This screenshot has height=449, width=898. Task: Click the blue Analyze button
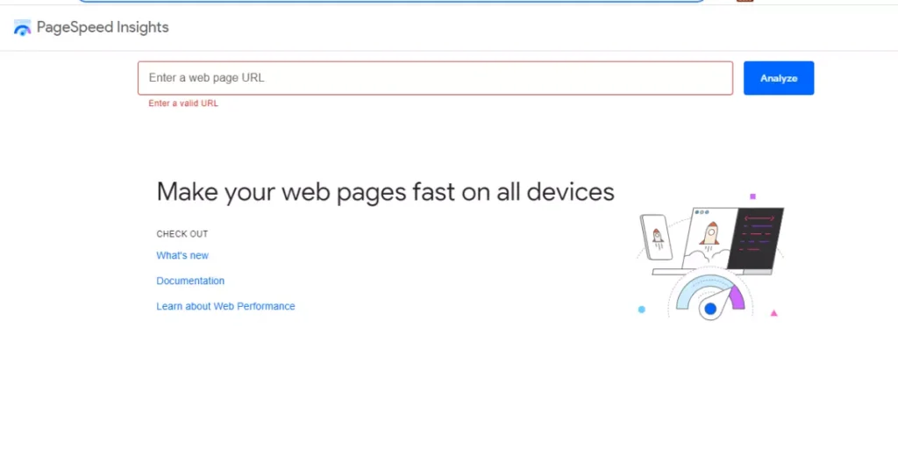(x=779, y=78)
